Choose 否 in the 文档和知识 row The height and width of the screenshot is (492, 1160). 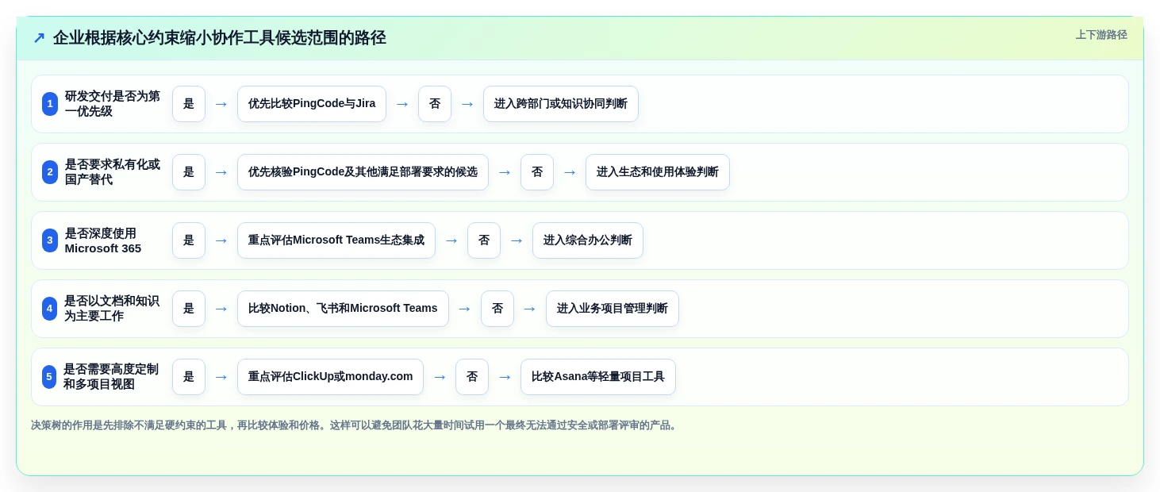(497, 309)
